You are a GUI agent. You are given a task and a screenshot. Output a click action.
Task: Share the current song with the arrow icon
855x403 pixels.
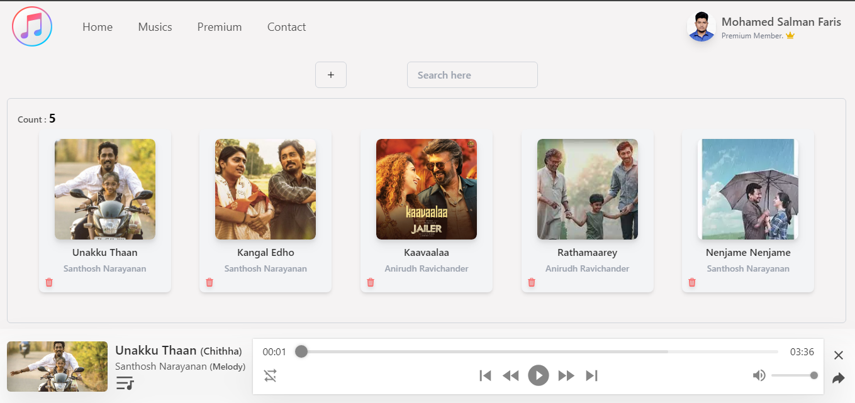839,378
